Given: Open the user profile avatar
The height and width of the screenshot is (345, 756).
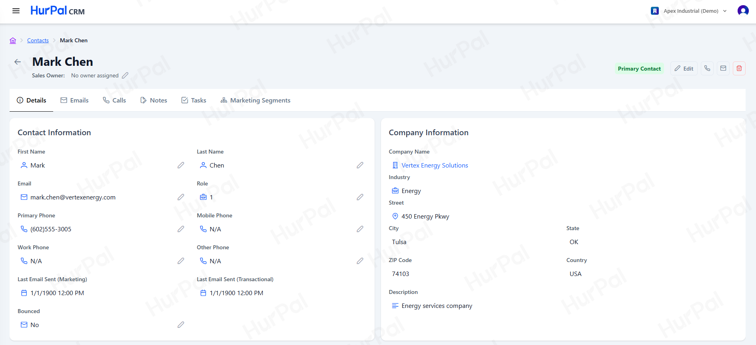Looking at the screenshot, I should pos(743,11).
